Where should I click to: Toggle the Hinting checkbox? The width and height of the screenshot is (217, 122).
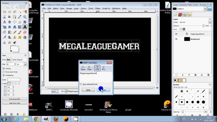pyautogui.click(x=4, y=68)
